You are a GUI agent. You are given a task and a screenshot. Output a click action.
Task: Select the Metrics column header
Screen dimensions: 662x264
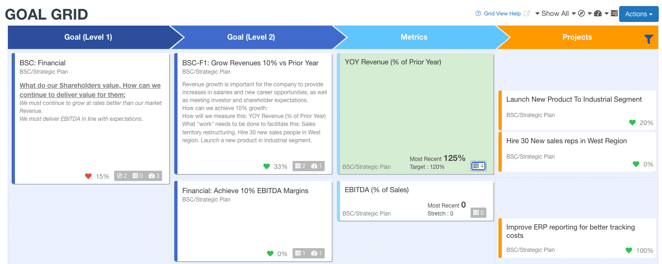coord(414,37)
